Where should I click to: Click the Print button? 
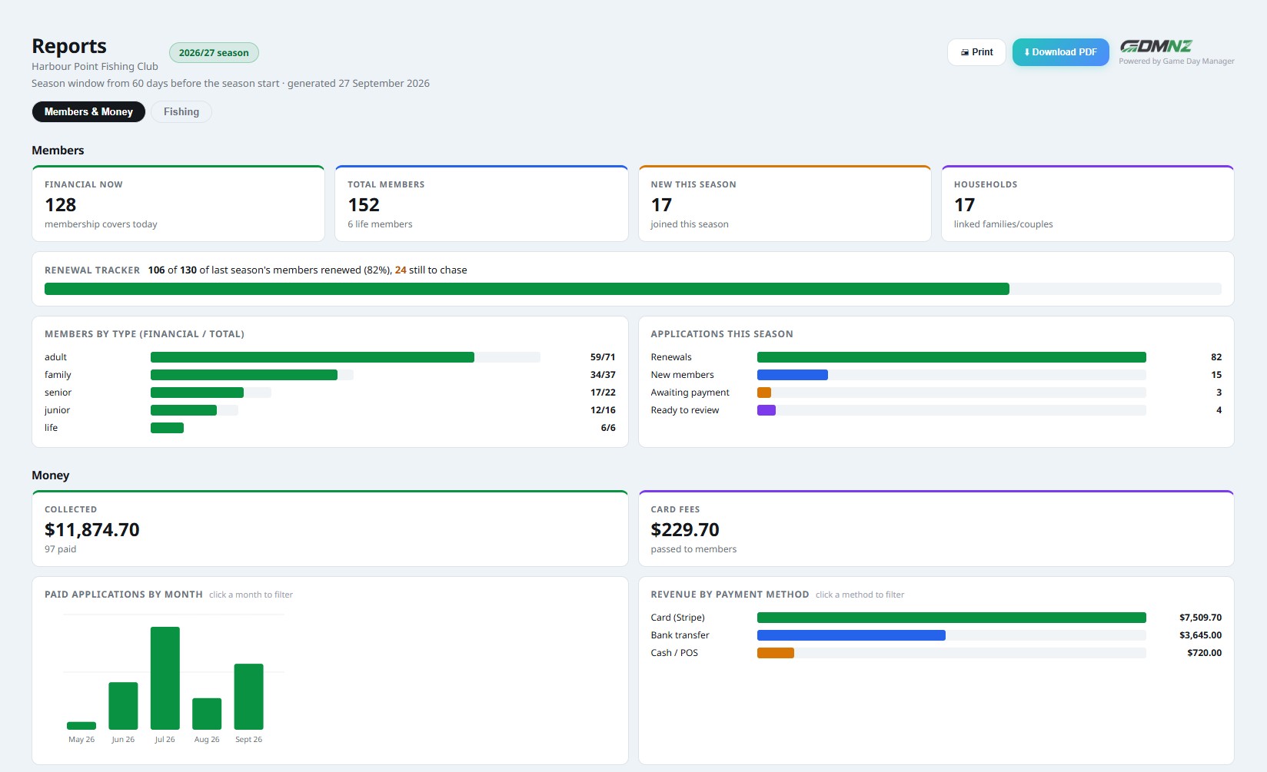(x=976, y=52)
